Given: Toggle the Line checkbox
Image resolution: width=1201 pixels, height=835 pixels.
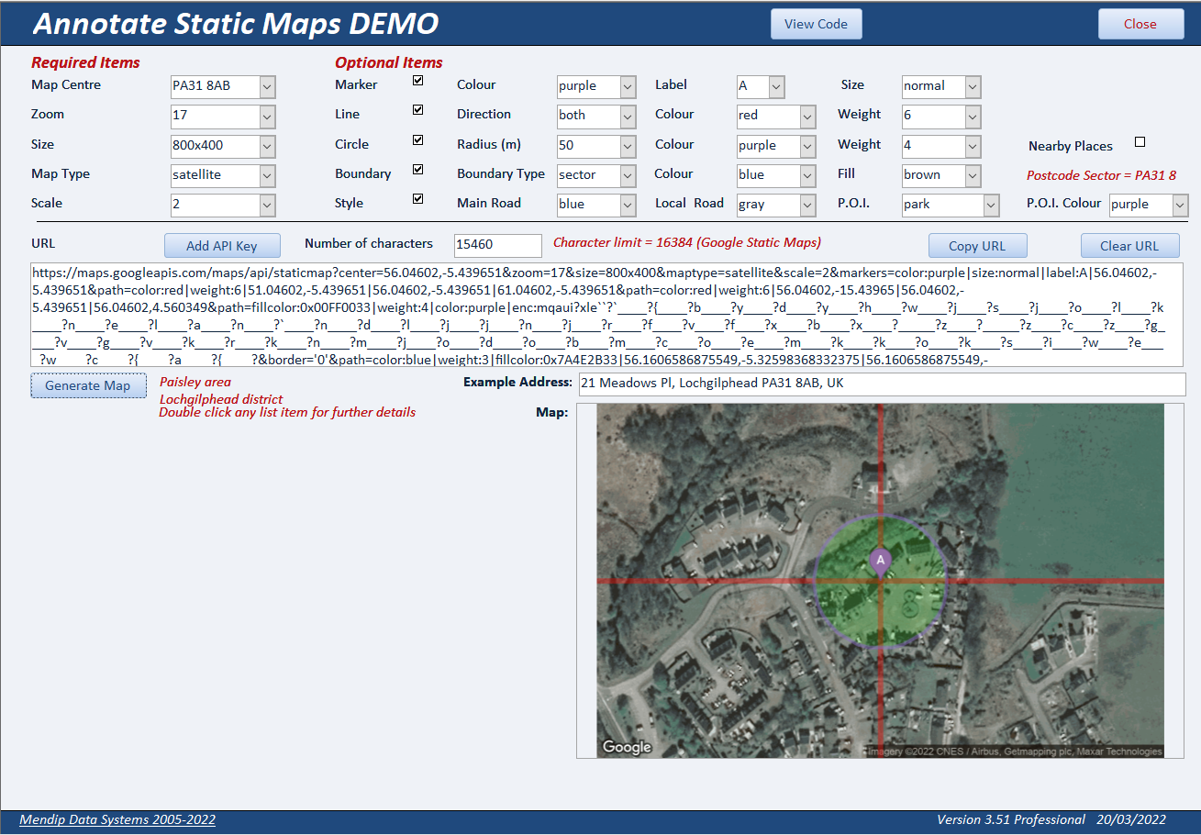Looking at the screenshot, I should point(418,110).
